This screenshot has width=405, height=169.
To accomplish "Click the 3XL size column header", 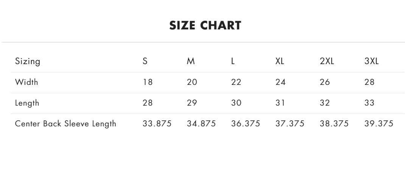I will 371,61.
